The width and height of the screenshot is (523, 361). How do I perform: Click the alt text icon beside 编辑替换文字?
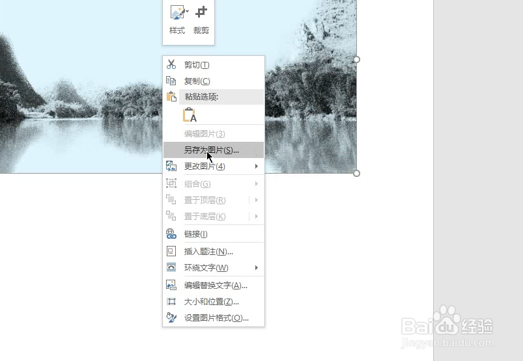point(171,285)
